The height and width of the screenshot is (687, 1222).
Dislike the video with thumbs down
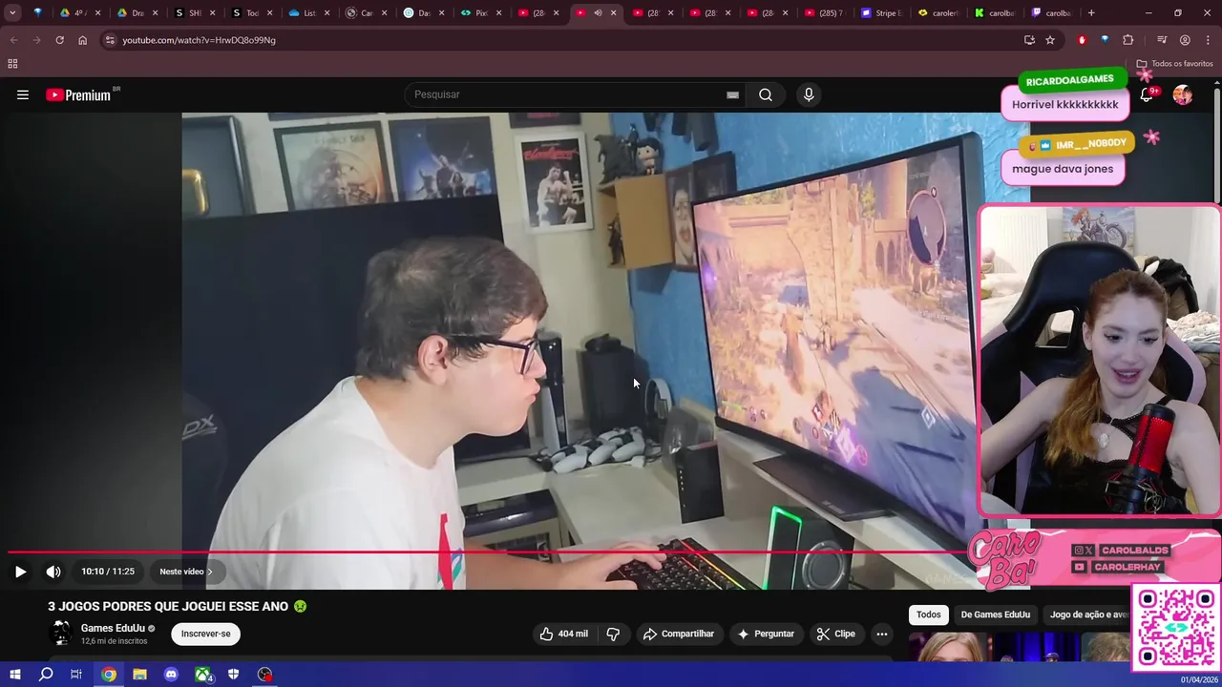click(614, 634)
